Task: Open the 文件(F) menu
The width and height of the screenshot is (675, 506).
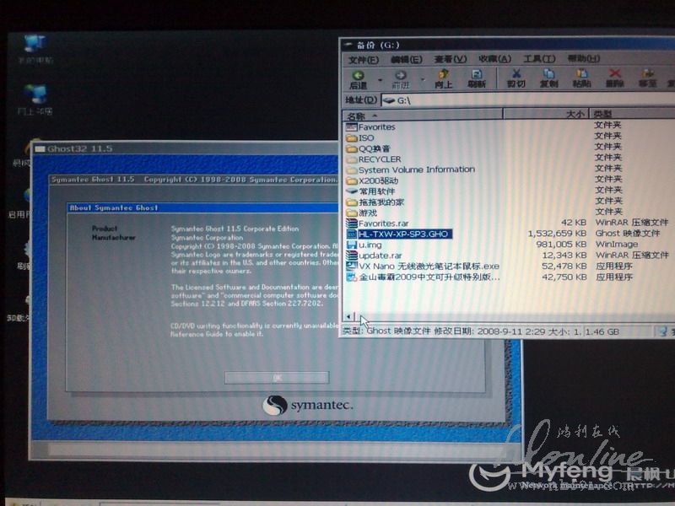Action: pyautogui.click(x=364, y=60)
